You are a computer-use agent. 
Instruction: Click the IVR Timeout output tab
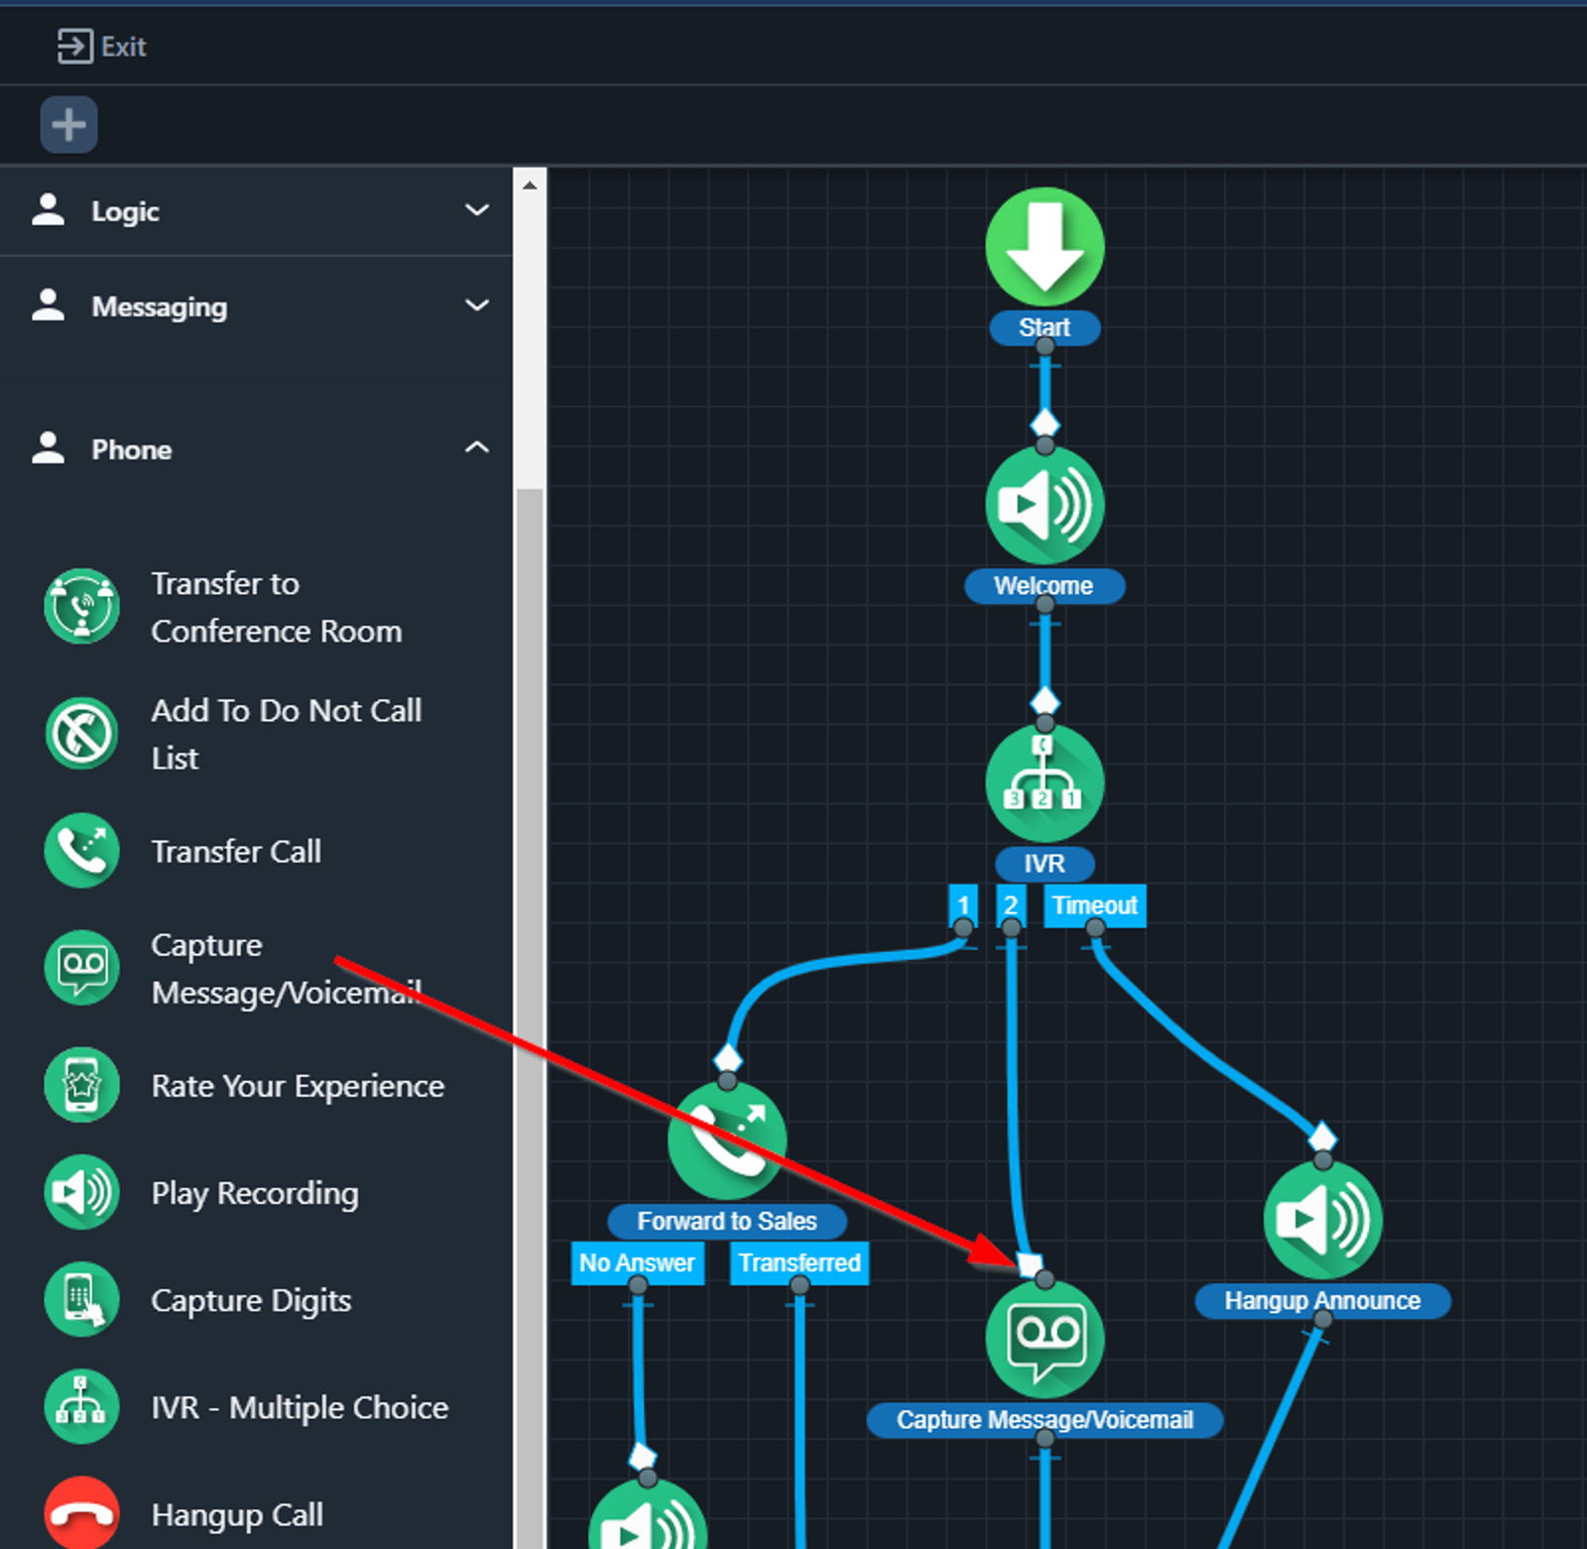point(1094,905)
